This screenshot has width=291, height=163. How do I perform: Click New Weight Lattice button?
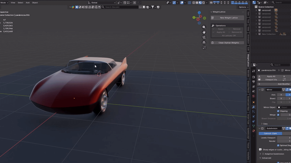[227, 18]
